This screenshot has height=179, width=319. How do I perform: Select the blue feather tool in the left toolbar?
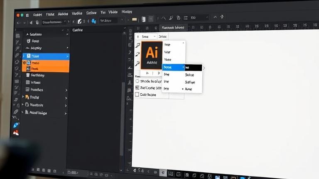(x=16, y=125)
